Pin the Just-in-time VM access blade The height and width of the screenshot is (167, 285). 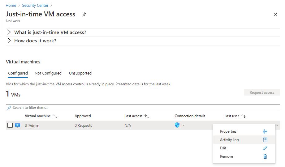(84, 14)
